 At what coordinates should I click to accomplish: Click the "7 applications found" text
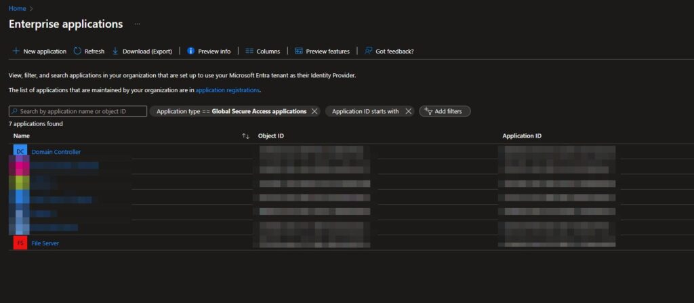pyautogui.click(x=36, y=124)
